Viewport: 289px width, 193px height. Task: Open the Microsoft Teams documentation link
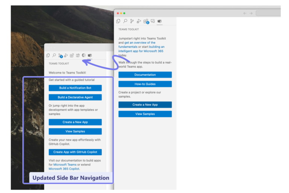click(x=65, y=165)
